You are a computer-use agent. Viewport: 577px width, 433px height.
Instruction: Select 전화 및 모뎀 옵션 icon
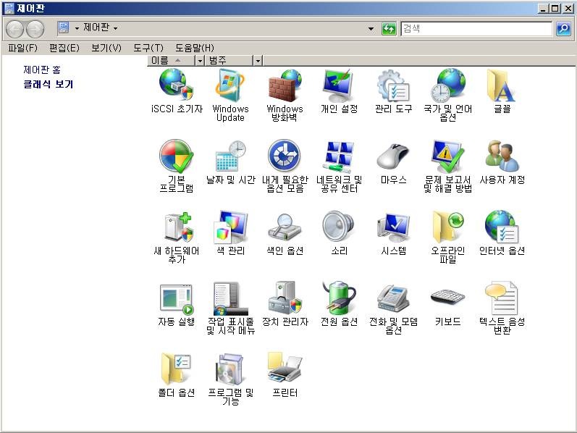point(393,298)
